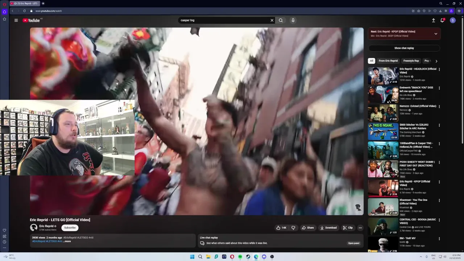Open the account avatar menu
Image resolution: width=464 pixels, height=261 pixels.
[x=452, y=20]
